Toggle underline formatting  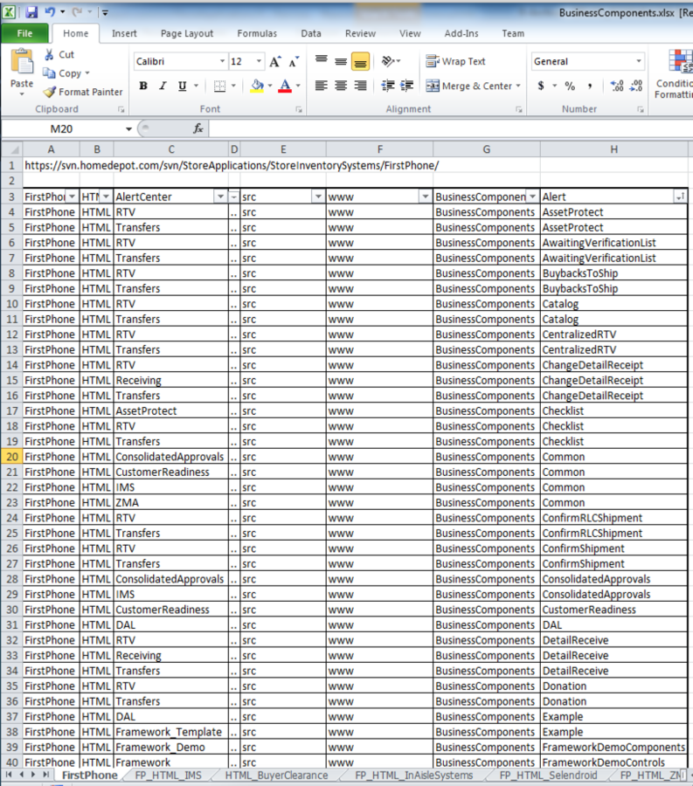(x=182, y=86)
